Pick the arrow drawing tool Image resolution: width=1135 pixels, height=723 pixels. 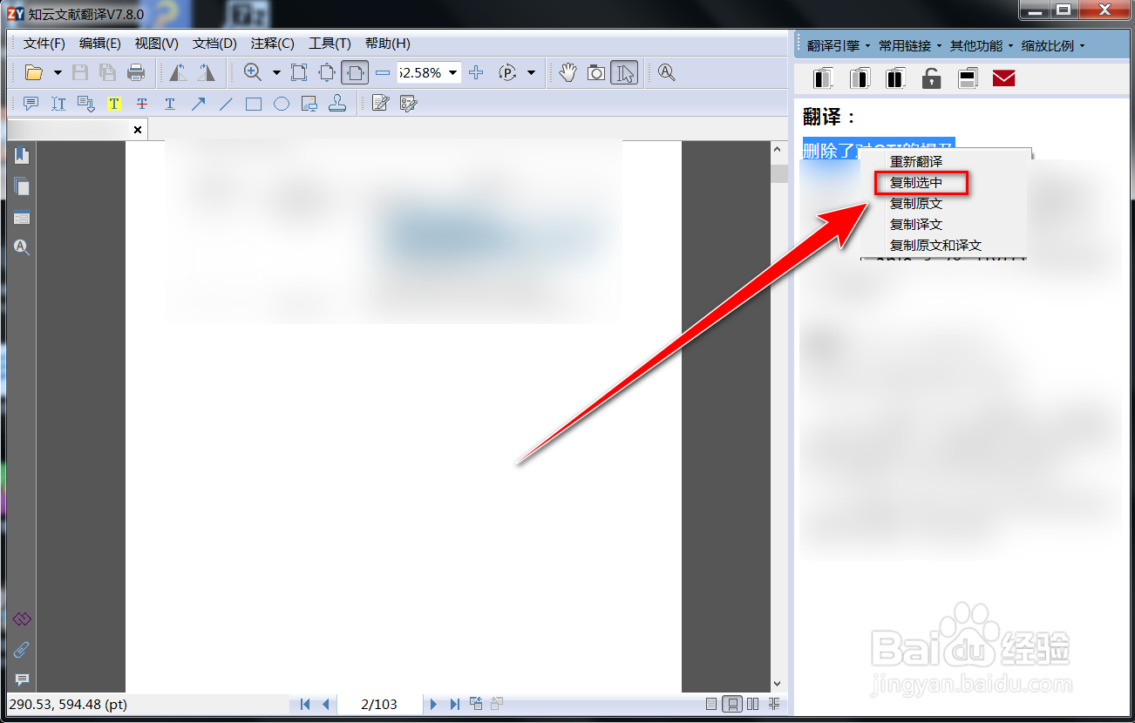[198, 104]
